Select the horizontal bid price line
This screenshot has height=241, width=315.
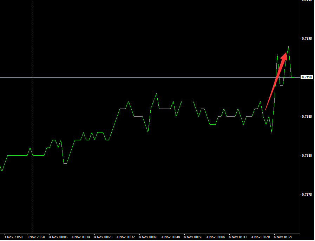coord(140,77)
